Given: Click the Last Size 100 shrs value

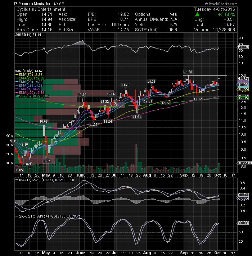Looking at the screenshot, I should [x=120, y=25].
